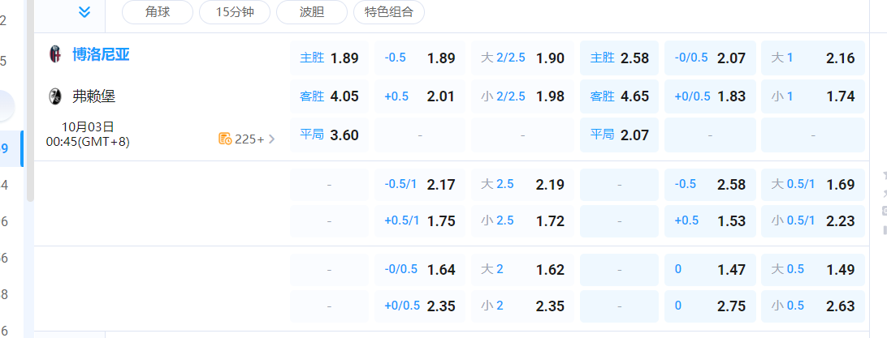Click the Bologna team crest icon
Screen dimensions: 887x338
pyautogui.click(x=55, y=55)
